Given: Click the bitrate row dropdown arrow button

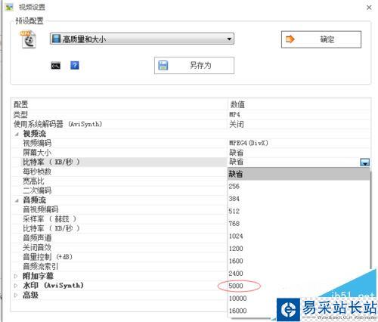Looking at the screenshot, I should [365, 163].
